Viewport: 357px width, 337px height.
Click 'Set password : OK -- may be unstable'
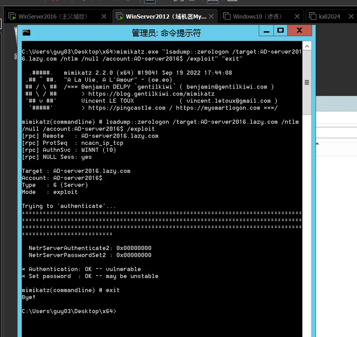90,276
